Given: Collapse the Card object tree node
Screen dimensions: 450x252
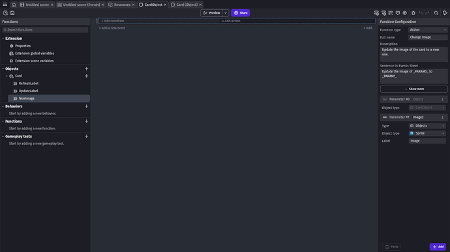Looking at the screenshot, I should [x=7, y=76].
